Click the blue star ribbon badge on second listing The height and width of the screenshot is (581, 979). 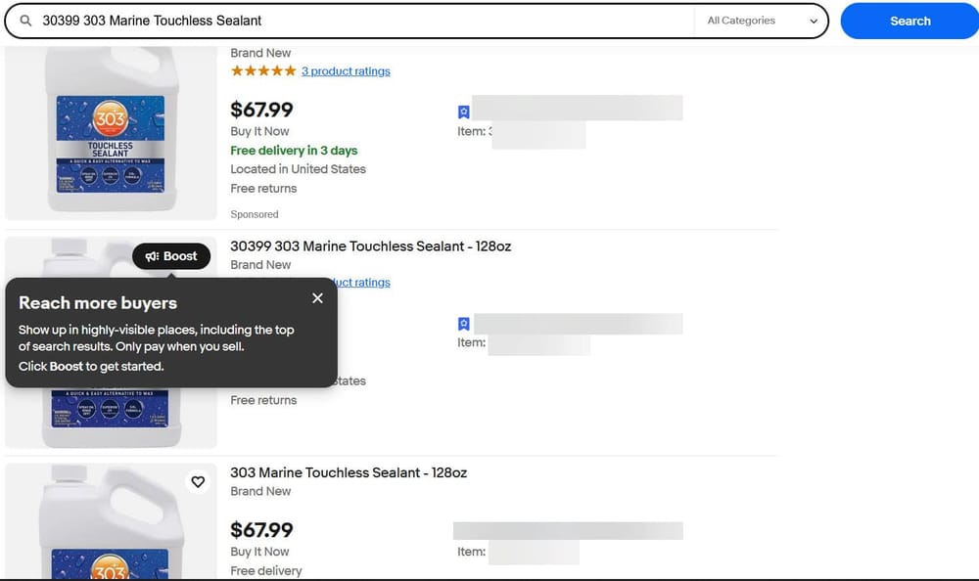(463, 323)
